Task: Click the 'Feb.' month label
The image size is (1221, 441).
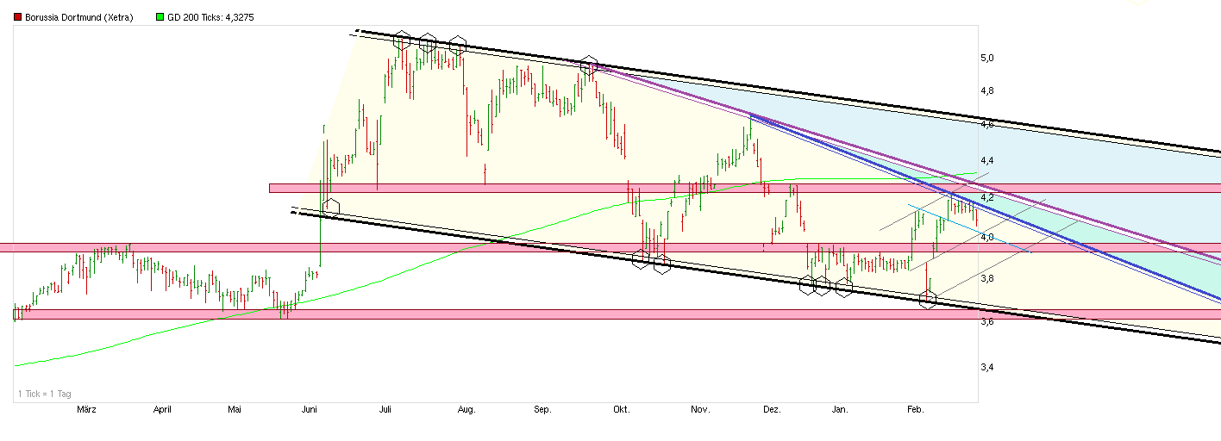Action: point(916,410)
